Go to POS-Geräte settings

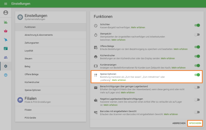[30, 118]
